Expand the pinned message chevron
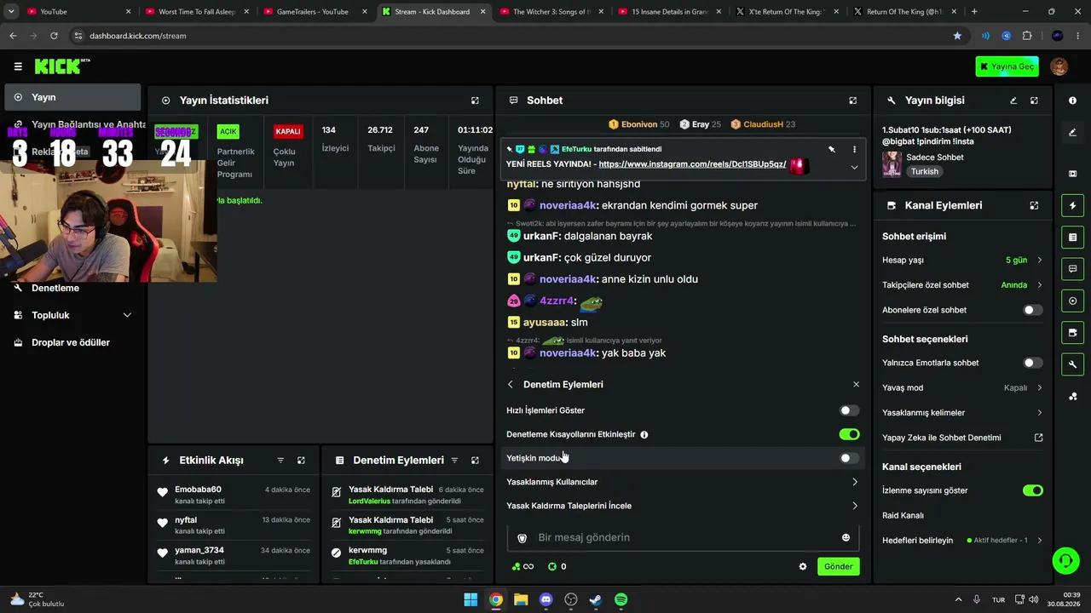 (854, 168)
